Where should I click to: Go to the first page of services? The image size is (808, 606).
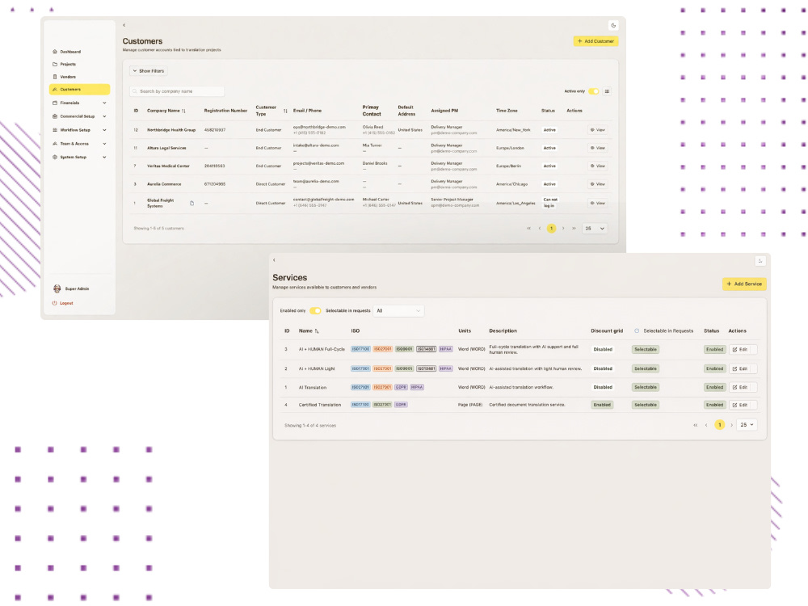(695, 425)
